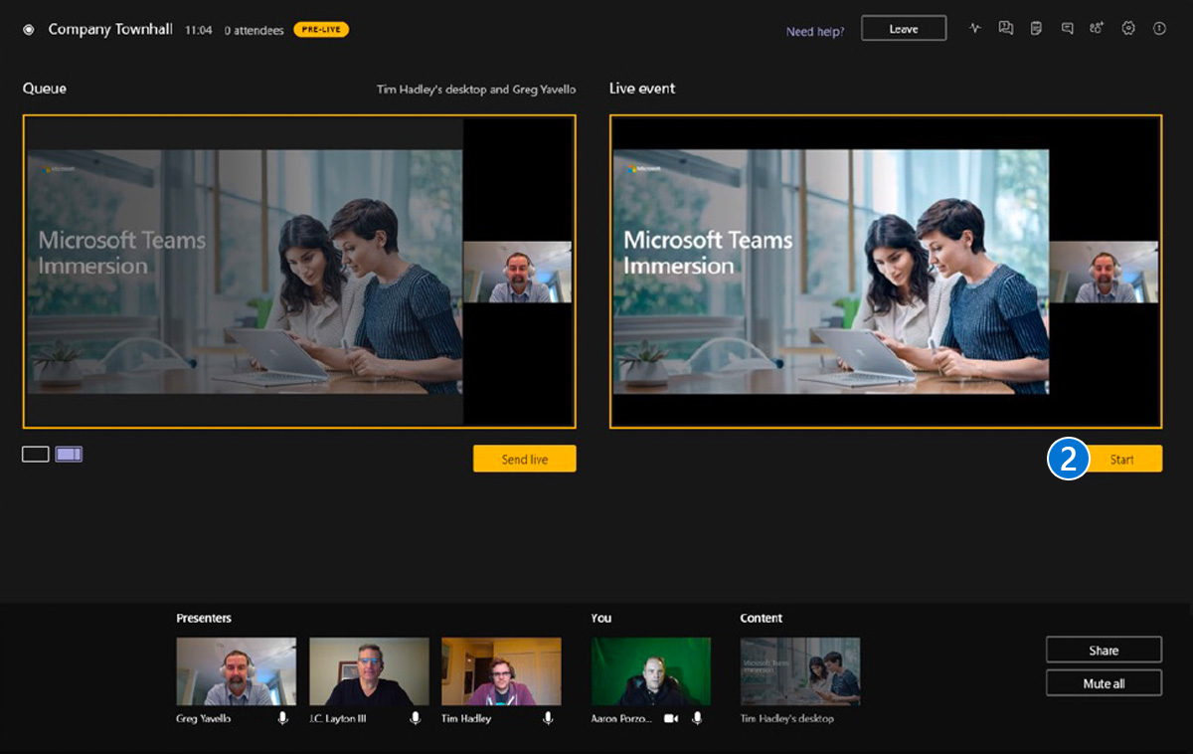Click the PRE-LIVE status badge

point(321,30)
